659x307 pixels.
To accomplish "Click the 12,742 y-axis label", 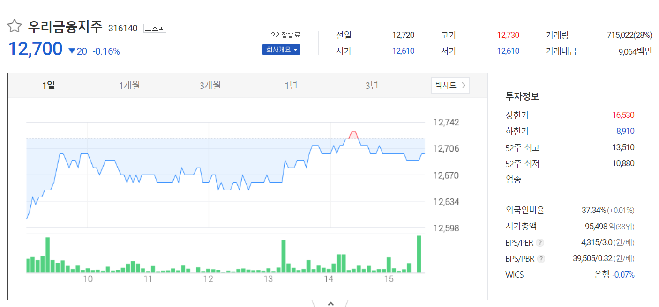I will pyautogui.click(x=446, y=123).
